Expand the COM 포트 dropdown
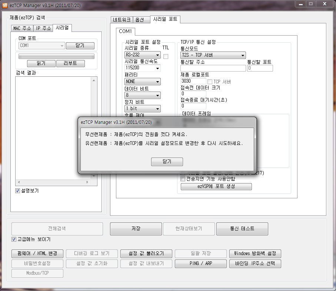The width and height of the screenshot is (336, 291). [x=42, y=46]
